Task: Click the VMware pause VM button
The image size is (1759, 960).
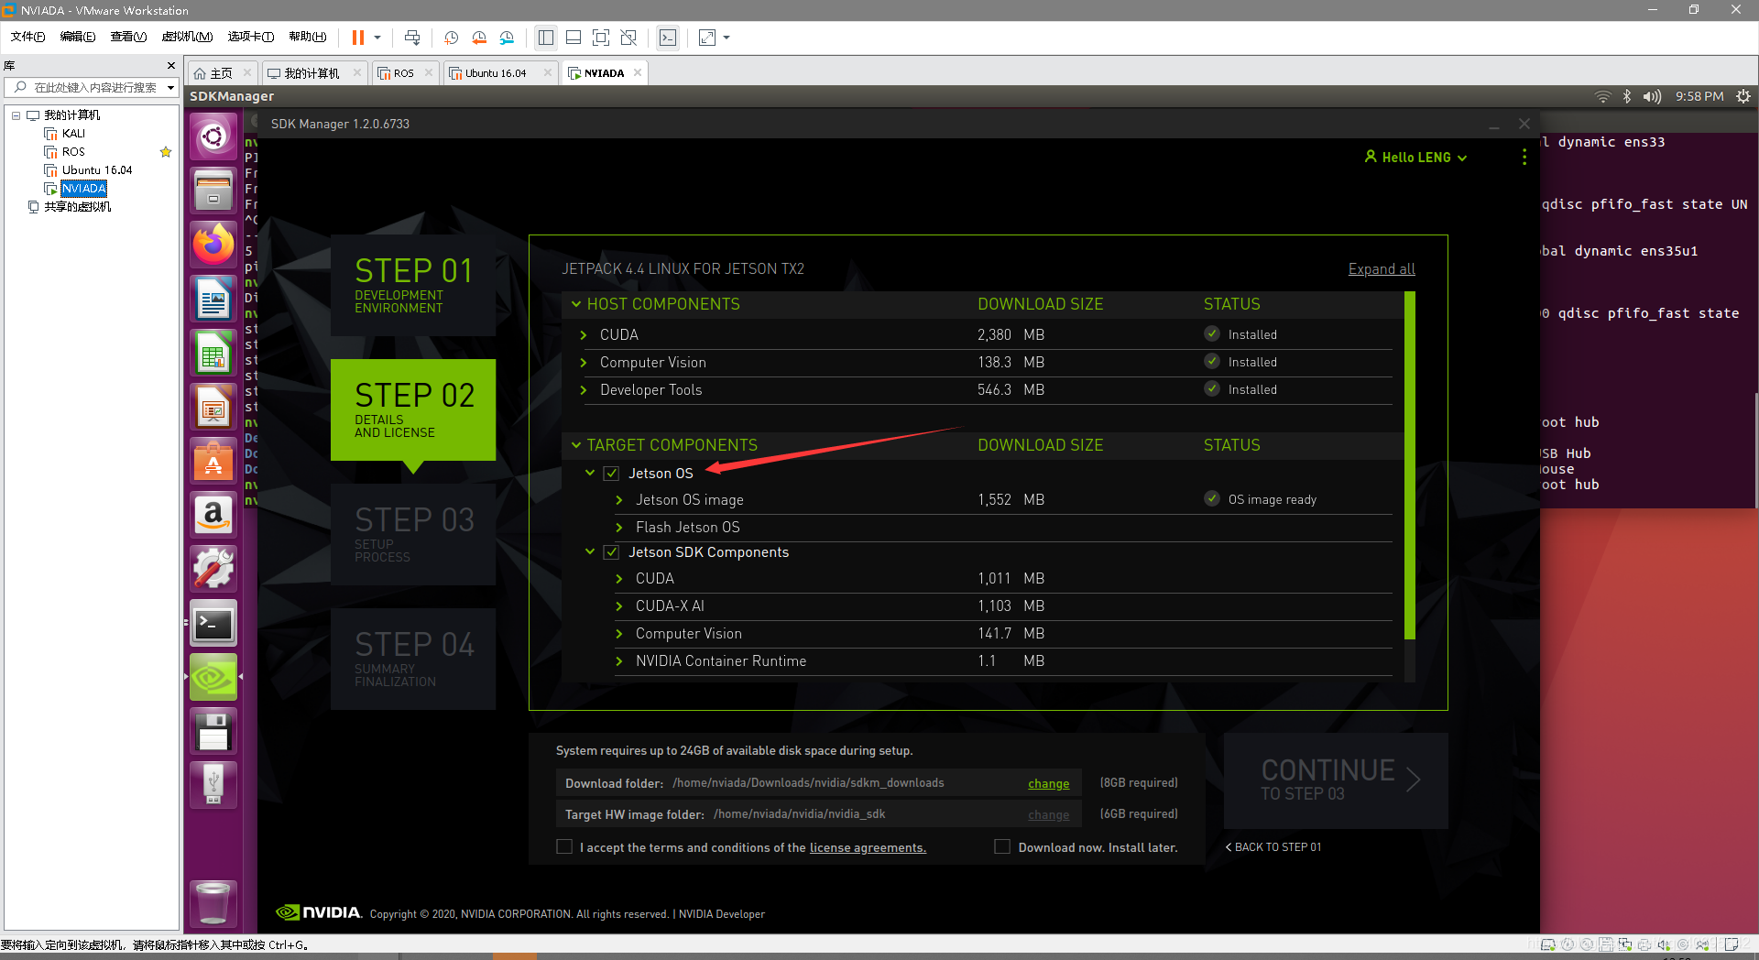Action: (x=358, y=38)
